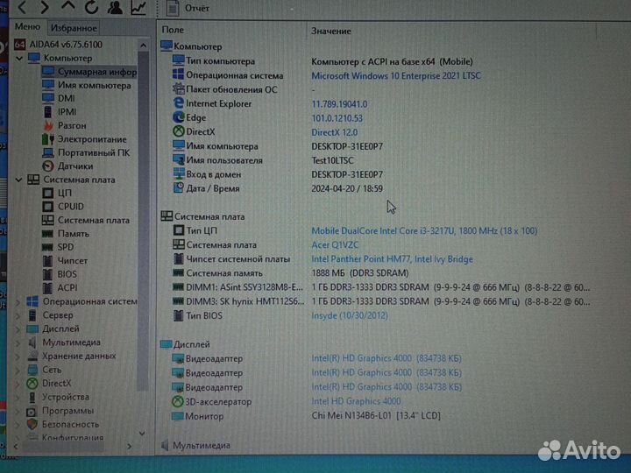Refresh the report with the circular arrow icon
631x473 pixels.
click(x=91, y=6)
